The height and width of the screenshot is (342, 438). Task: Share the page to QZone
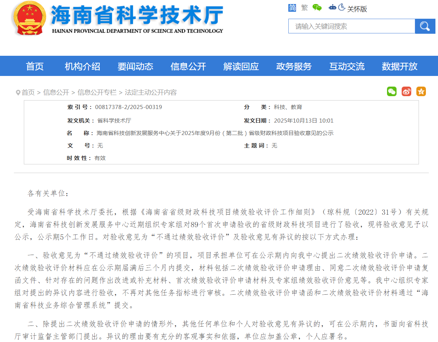click(x=421, y=91)
